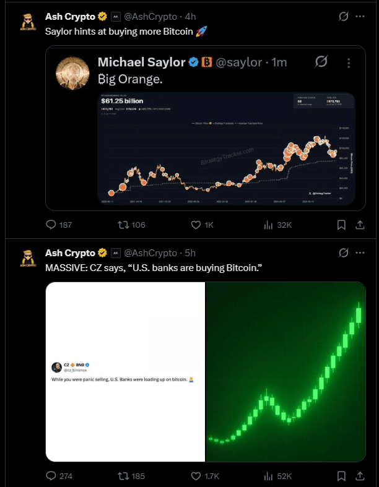
Task: Open Grok icon on second tweet
Action: click(344, 252)
